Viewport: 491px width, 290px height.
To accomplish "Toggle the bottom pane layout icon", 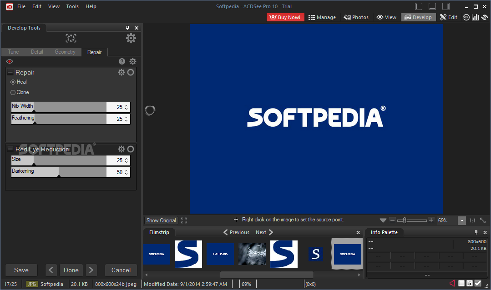I will tap(432, 6).
